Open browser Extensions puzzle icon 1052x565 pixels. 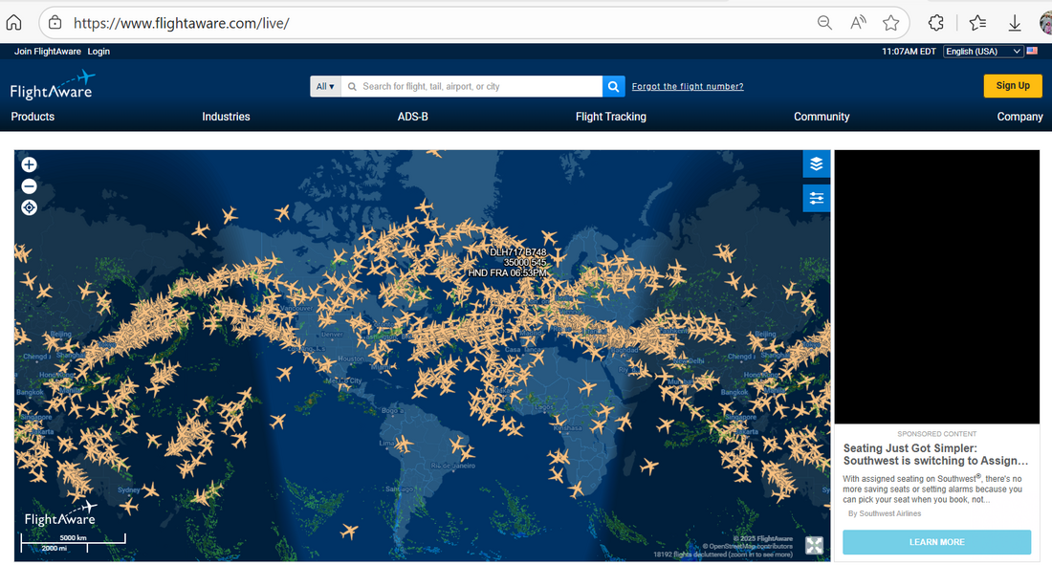(936, 23)
